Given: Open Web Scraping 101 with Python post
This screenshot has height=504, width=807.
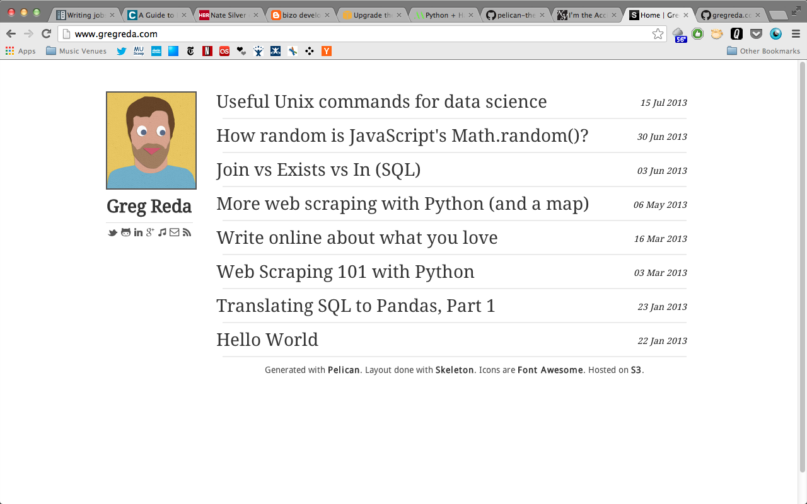Looking at the screenshot, I should coord(345,272).
